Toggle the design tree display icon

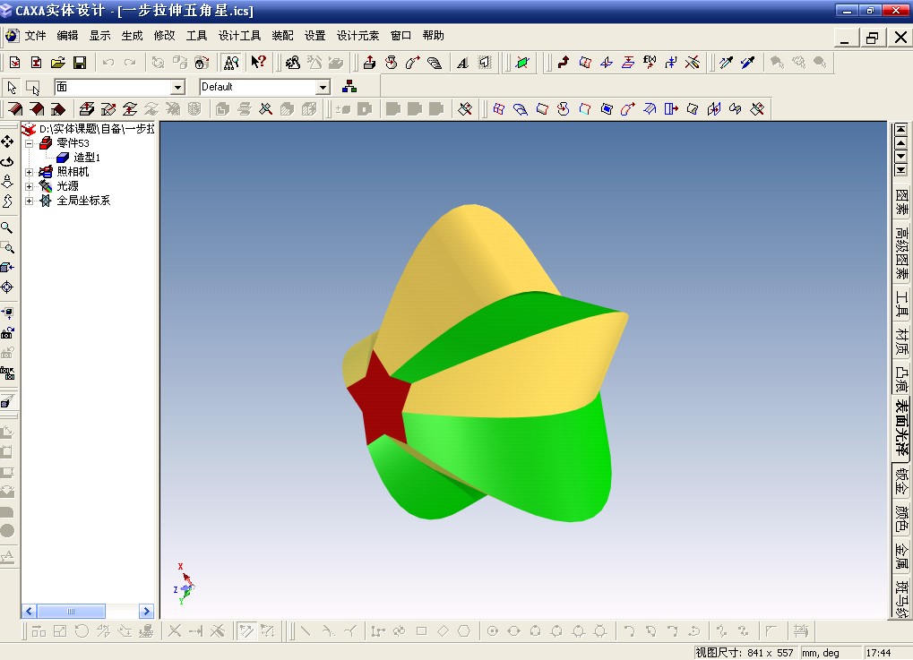(231, 63)
